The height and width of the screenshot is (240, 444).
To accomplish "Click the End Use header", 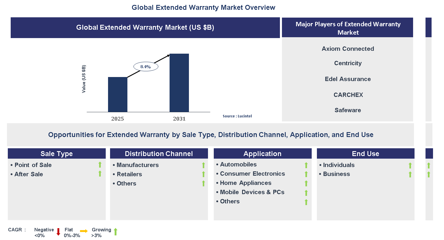I will pos(365,154).
